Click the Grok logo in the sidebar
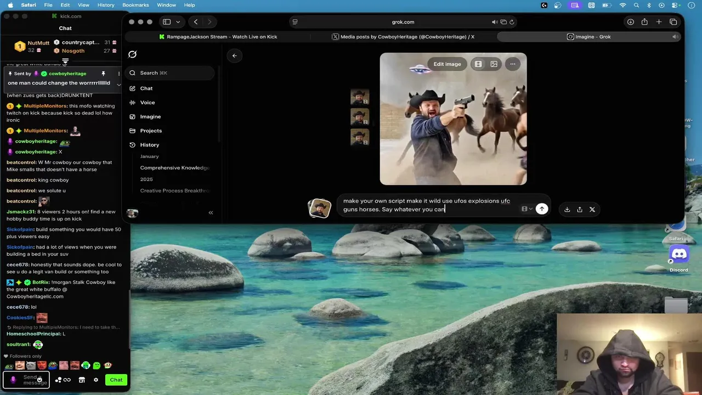 132,54
